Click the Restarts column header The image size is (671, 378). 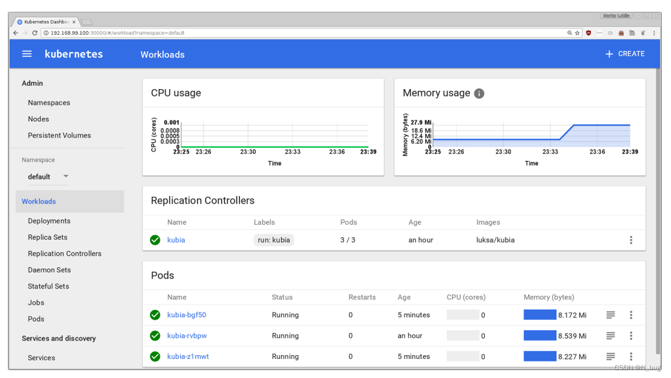click(x=362, y=297)
